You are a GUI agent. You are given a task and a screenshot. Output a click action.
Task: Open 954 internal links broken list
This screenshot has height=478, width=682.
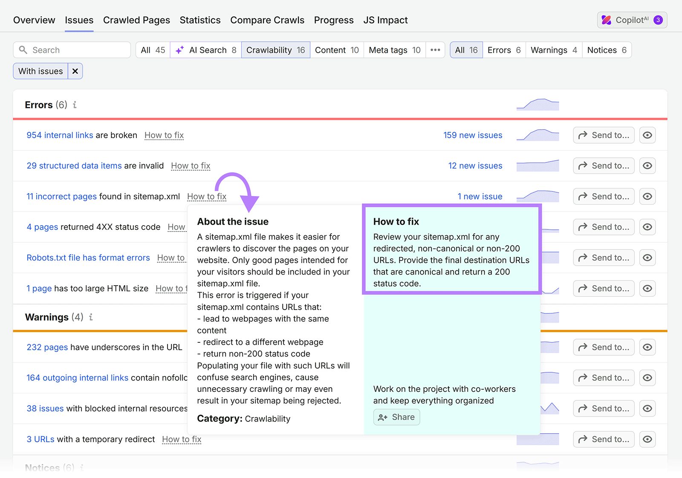60,135
